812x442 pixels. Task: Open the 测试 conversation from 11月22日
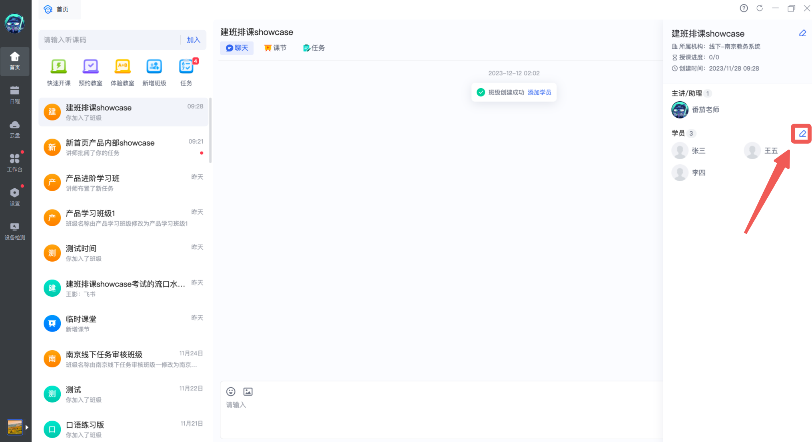point(124,394)
